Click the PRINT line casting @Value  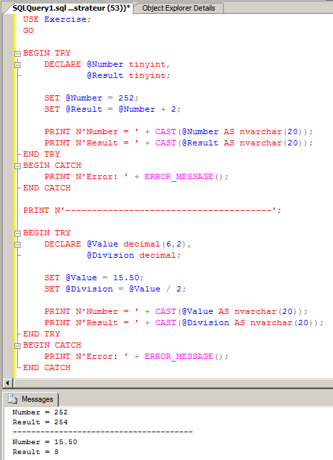(x=176, y=311)
